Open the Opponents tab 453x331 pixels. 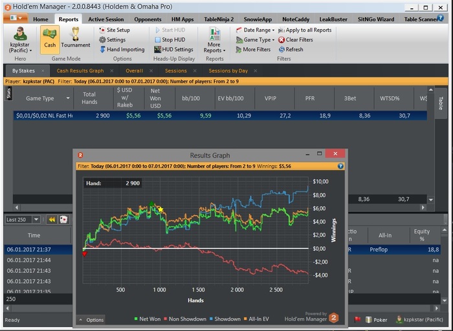coord(148,19)
